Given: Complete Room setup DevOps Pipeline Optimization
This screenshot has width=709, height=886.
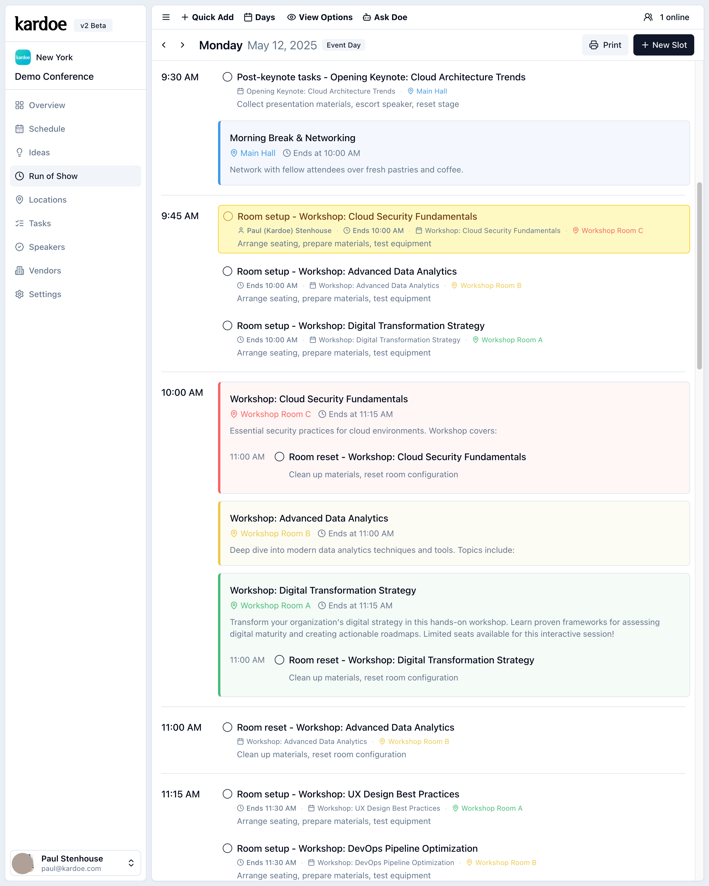Looking at the screenshot, I should point(227,848).
